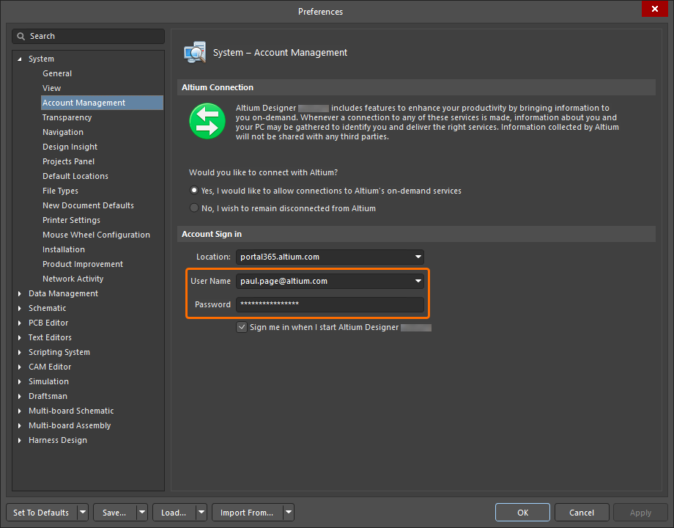Open the File Types page
Viewport: 674px width, 528px height.
60,191
